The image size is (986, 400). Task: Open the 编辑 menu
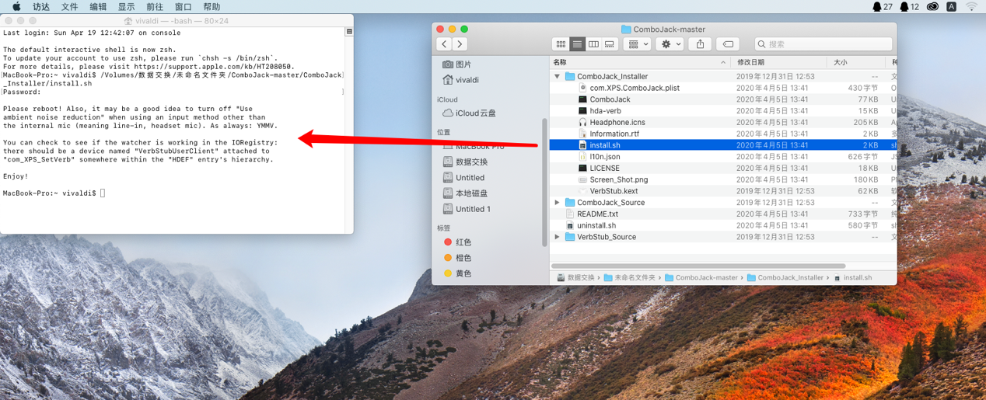[x=98, y=6]
